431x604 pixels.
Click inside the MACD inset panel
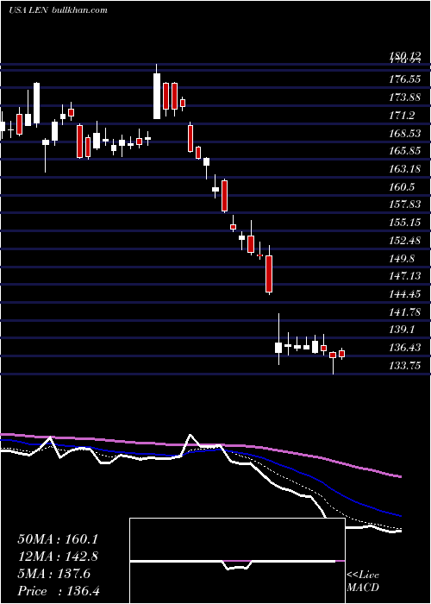(237, 561)
